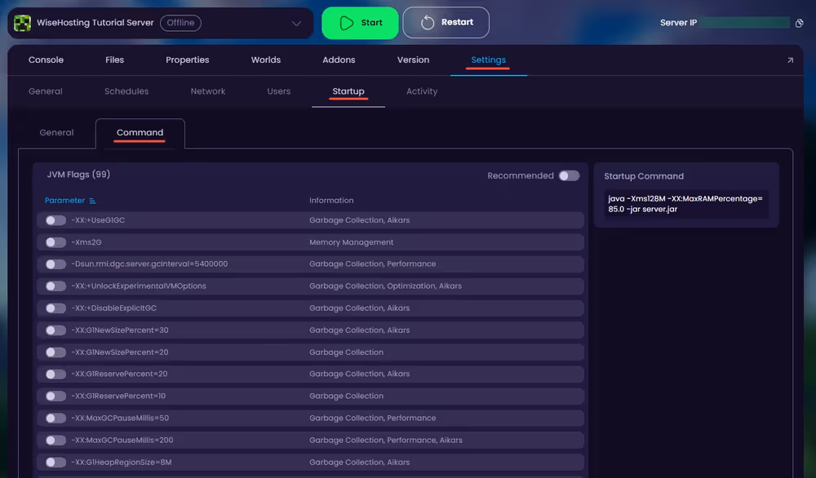Click the Startup Command text box
This screenshot has height=478, width=816.
coord(686,204)
